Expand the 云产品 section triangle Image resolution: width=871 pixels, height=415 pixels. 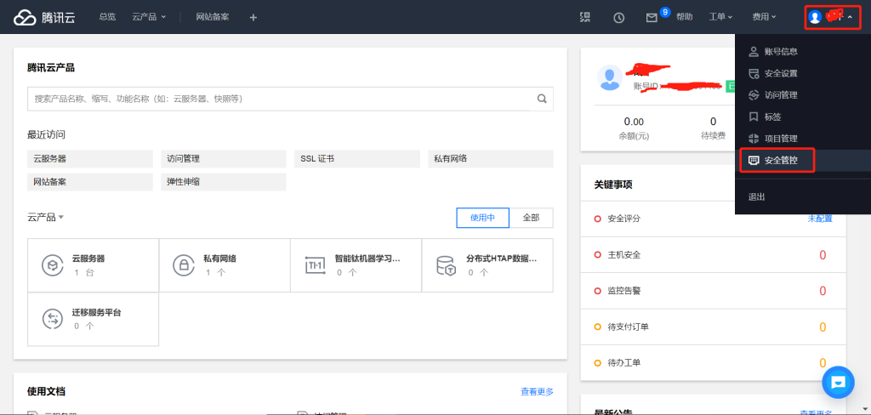[60, 217]
